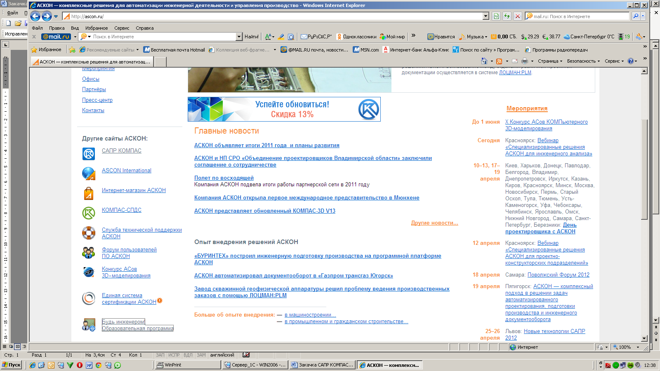The width and height of the screenshot is (660, 371).
Task: Go back with the IE Back arrow
Action: 35,16
